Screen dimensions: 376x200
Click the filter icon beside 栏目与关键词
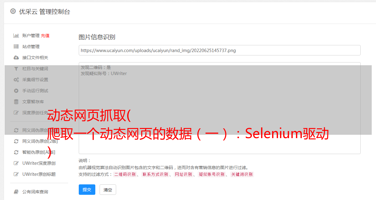(16, 69)
